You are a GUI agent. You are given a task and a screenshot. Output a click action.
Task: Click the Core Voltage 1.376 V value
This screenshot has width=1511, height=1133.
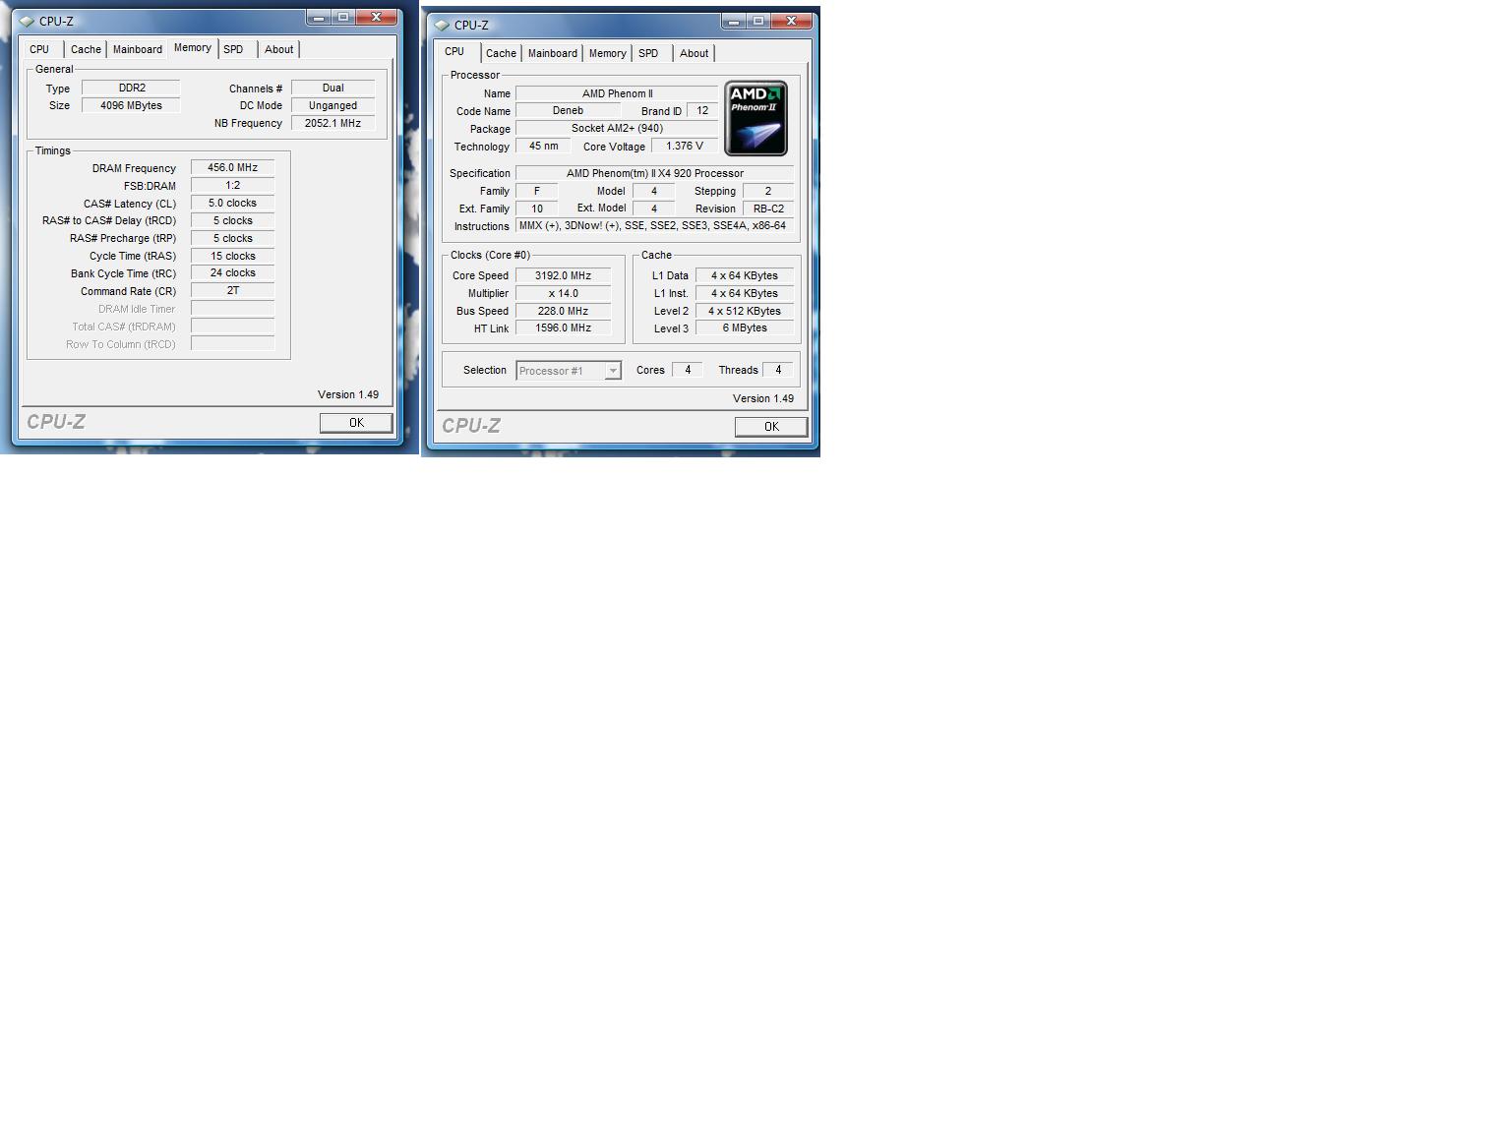(685, 146)
